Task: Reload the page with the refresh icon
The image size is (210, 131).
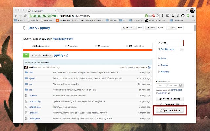Action: 25,16
